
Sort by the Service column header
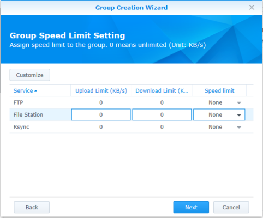tap(23, 90)
